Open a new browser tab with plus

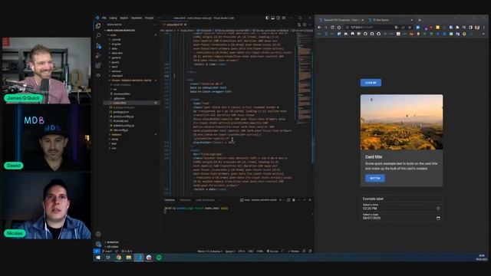[x=420, y=20]
